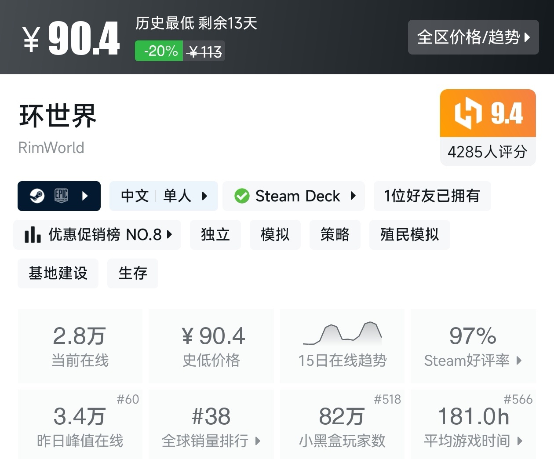Click the 4285人评分 rating count

[x=488, y=152]
